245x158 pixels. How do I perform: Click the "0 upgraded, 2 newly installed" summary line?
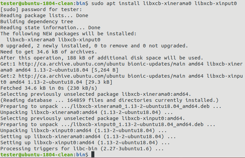tap(94, 46)
